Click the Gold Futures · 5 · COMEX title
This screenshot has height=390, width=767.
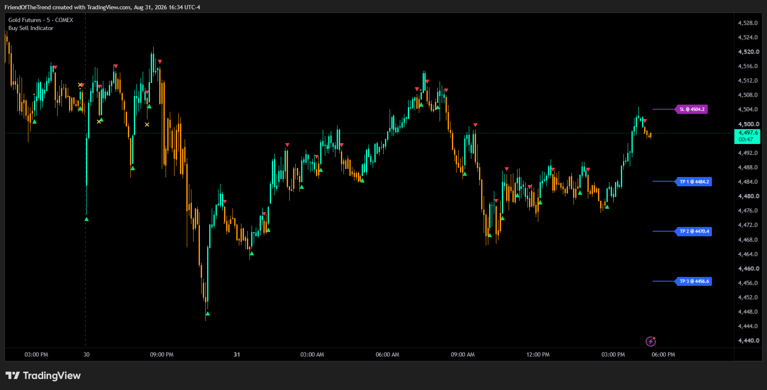point(41,20)
